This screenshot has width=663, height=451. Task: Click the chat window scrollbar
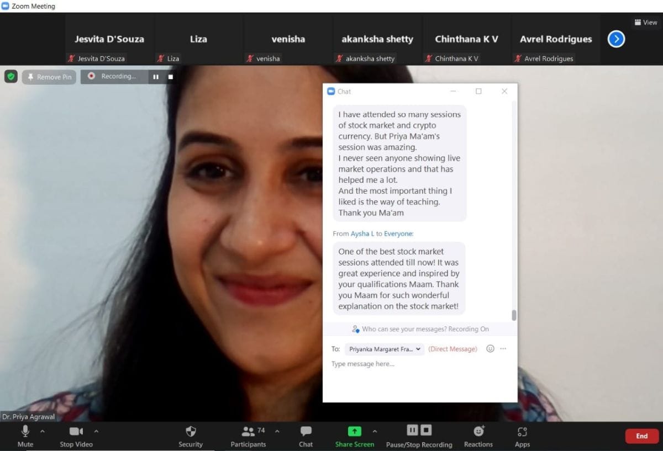click(514, 315)
